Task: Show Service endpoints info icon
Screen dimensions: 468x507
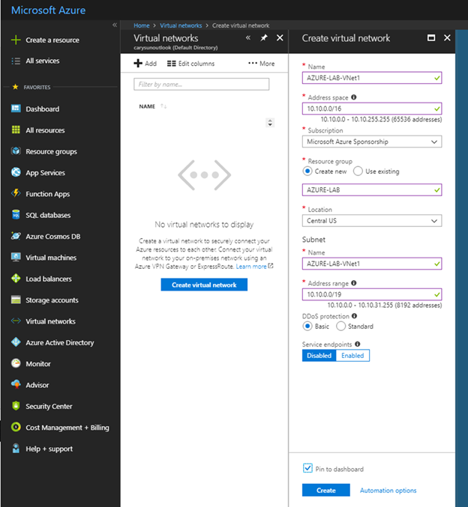Action: [357, 344]
